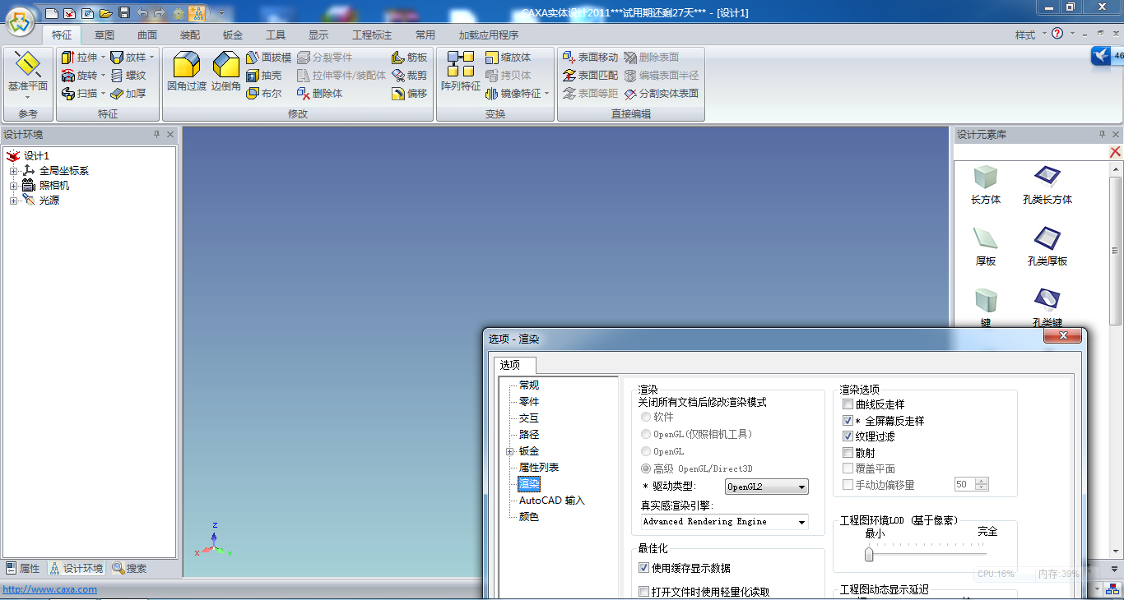Select the 扫描 sweep tool
The image size is (1124, 600).
click(x=79, y=94)
